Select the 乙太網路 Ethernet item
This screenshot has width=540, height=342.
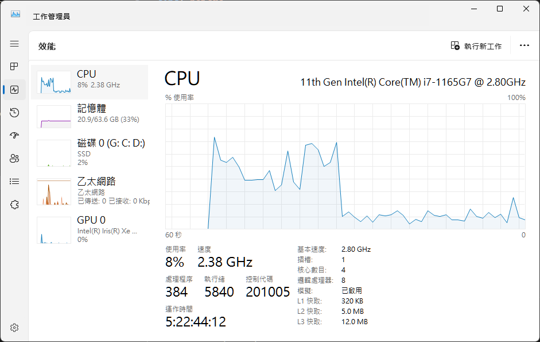point(90,191)
